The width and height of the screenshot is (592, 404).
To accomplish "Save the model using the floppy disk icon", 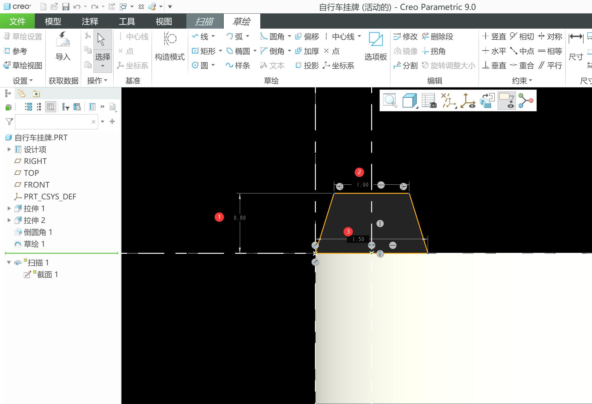I will 66,7.
